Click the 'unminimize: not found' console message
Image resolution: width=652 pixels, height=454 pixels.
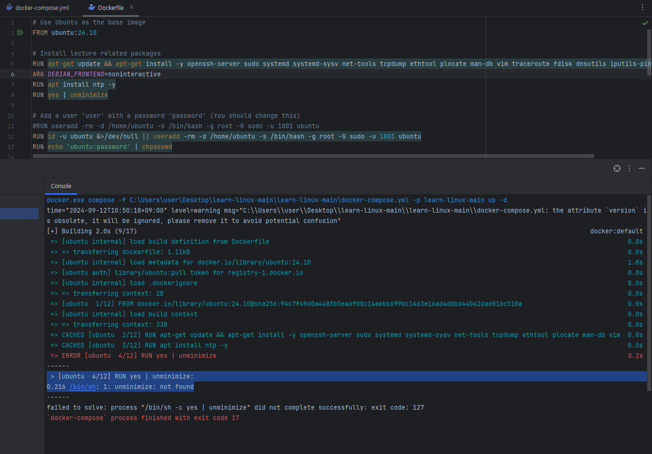coord(154,387)
